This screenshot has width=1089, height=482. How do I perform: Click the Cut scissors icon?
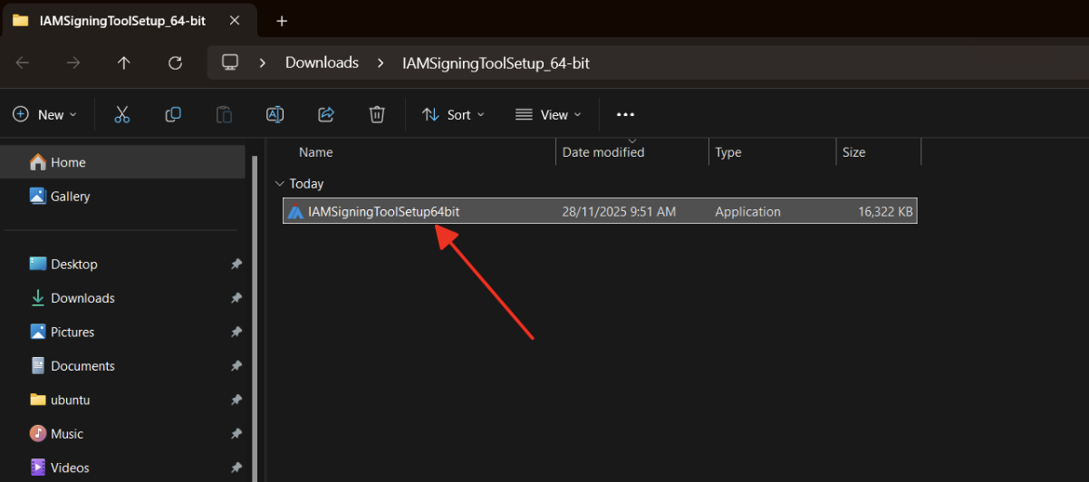(122, 114)
